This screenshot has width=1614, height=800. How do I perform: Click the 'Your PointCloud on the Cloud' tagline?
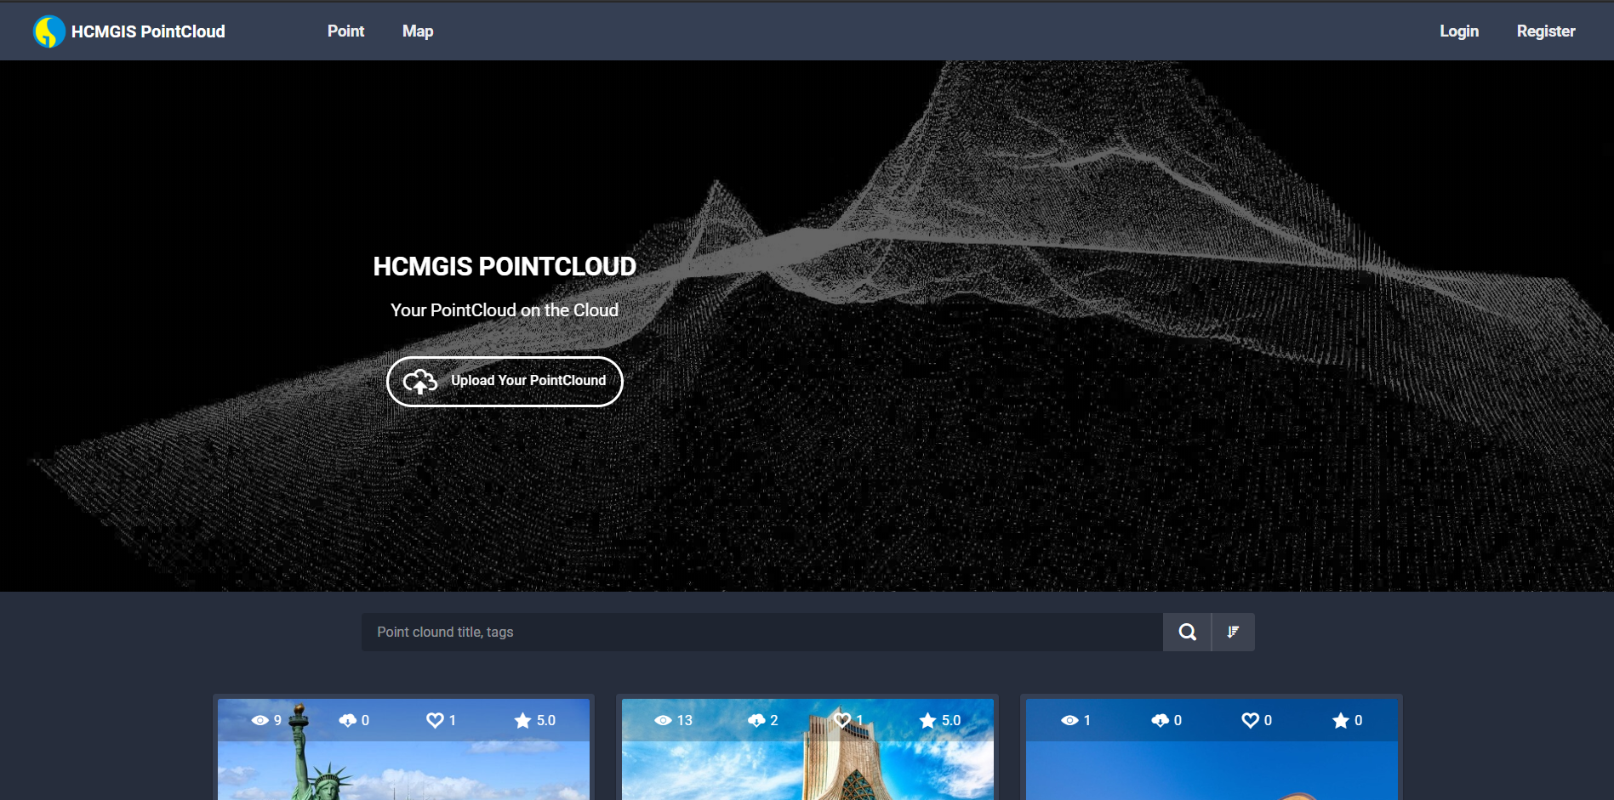coord(505,310)
